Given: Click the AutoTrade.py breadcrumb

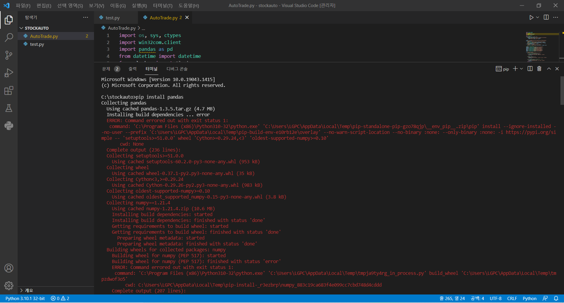Looking at the screenshot, I should point(122,28).
